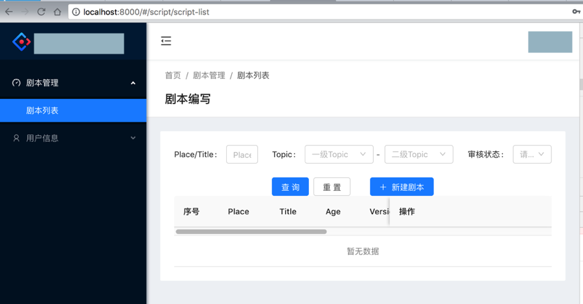The image size is (583, 304).
Task: Collapse the 剧本管理 submenu
Action: 133,83
